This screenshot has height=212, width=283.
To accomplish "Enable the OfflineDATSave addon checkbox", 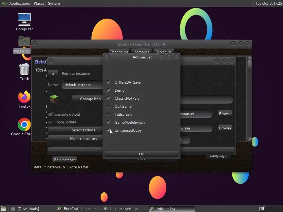I will click(x=108, y=82).
